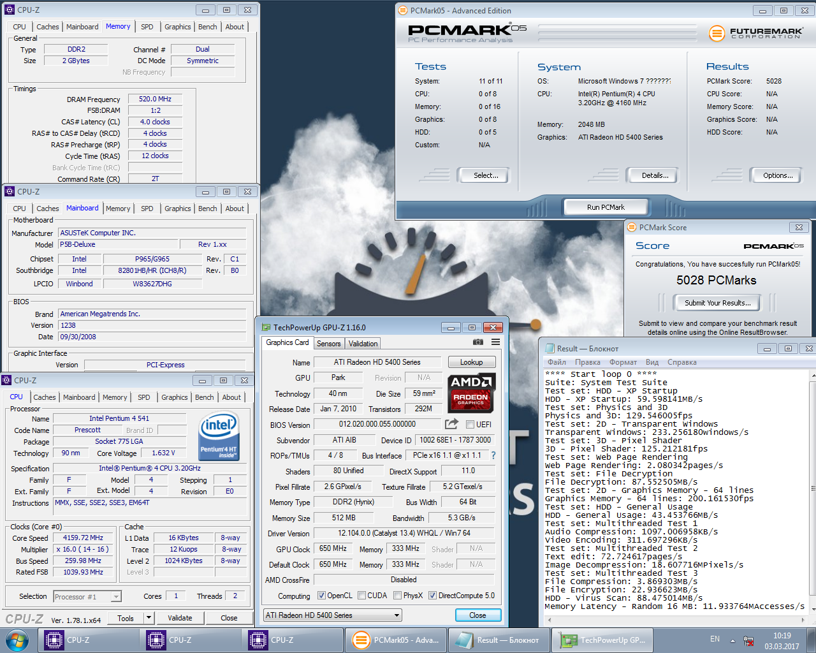Switch to the Sensors tab in GPU-Z

click(x=329, y=344)
